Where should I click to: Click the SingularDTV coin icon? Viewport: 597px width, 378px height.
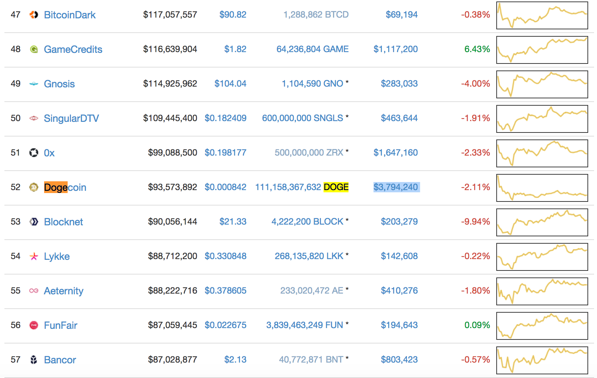(x=34, y=118)
